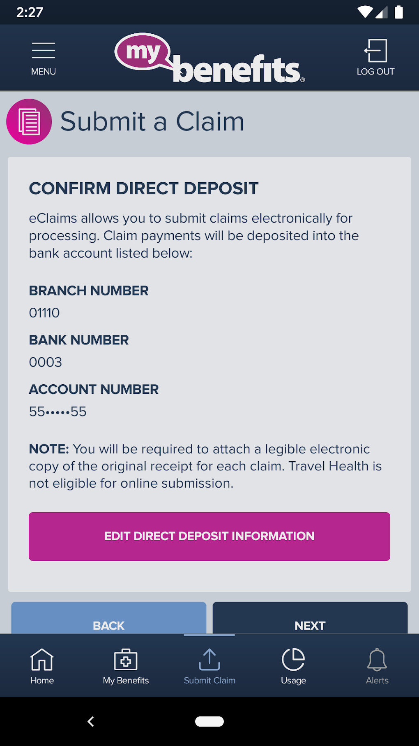Switch to the Usage tab label
The width and height of the screenshot is (419, 746).
pos(293,681)
